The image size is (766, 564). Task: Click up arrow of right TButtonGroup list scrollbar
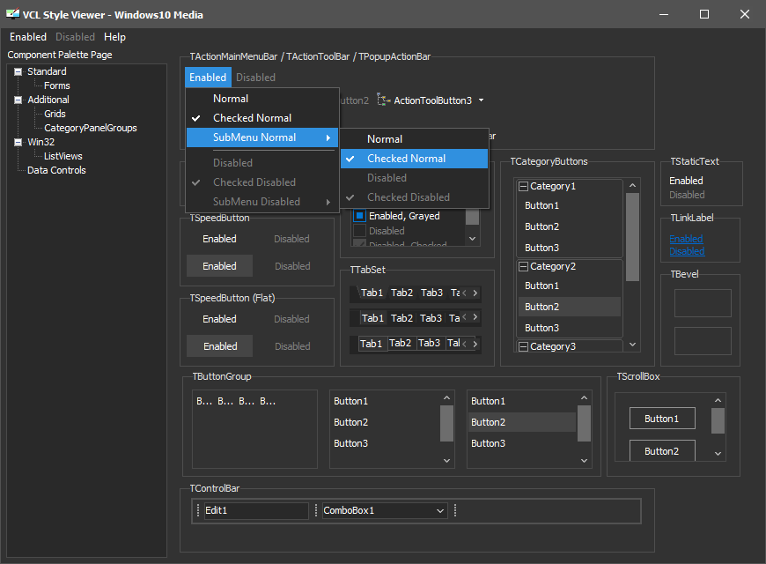(x=584, y=397)
